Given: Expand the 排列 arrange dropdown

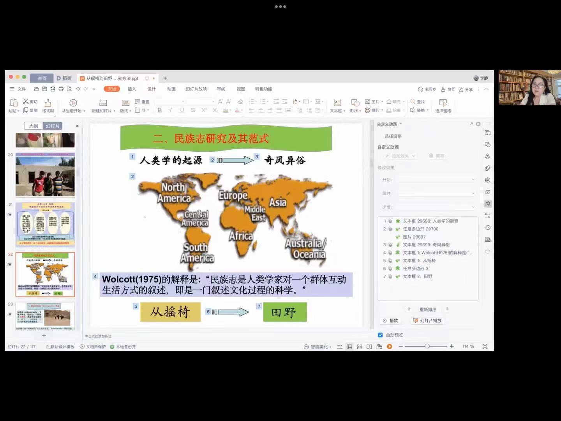Looking at the screenshot, I should tap(382, 110).
